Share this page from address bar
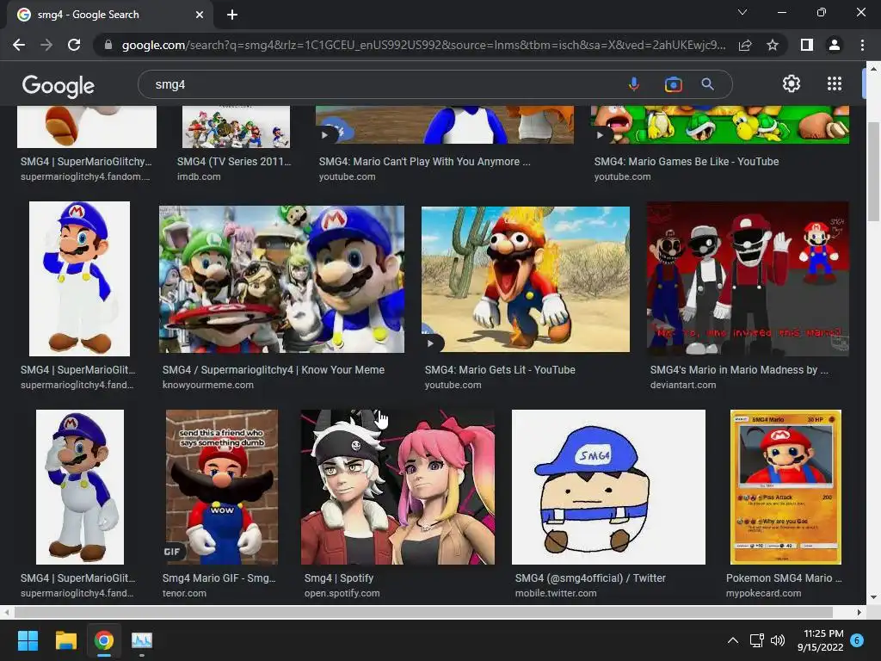Screen dimensions: 881x661 click(x=745, y=45)
